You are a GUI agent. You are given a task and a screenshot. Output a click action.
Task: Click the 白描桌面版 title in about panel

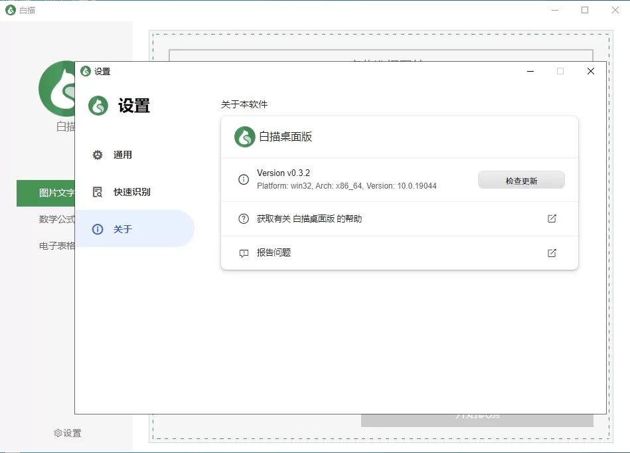click(284, 137)
